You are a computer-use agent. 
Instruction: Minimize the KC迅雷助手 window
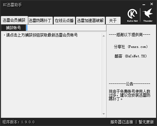click(144, 4)
